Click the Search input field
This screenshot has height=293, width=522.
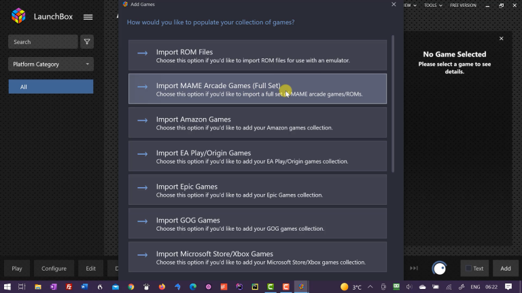point(43,42)
